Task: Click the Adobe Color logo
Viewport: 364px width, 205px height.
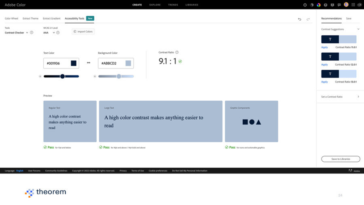Action: [x=15, y=5]
